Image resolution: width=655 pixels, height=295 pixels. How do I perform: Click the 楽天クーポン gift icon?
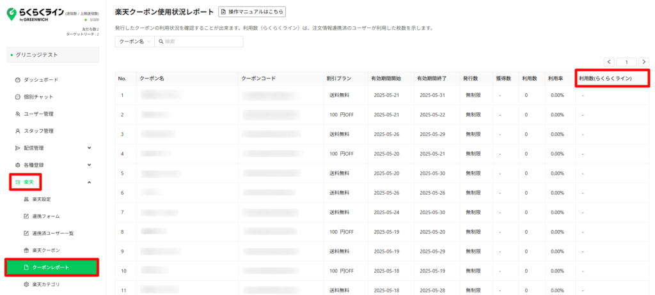(26, 250)
